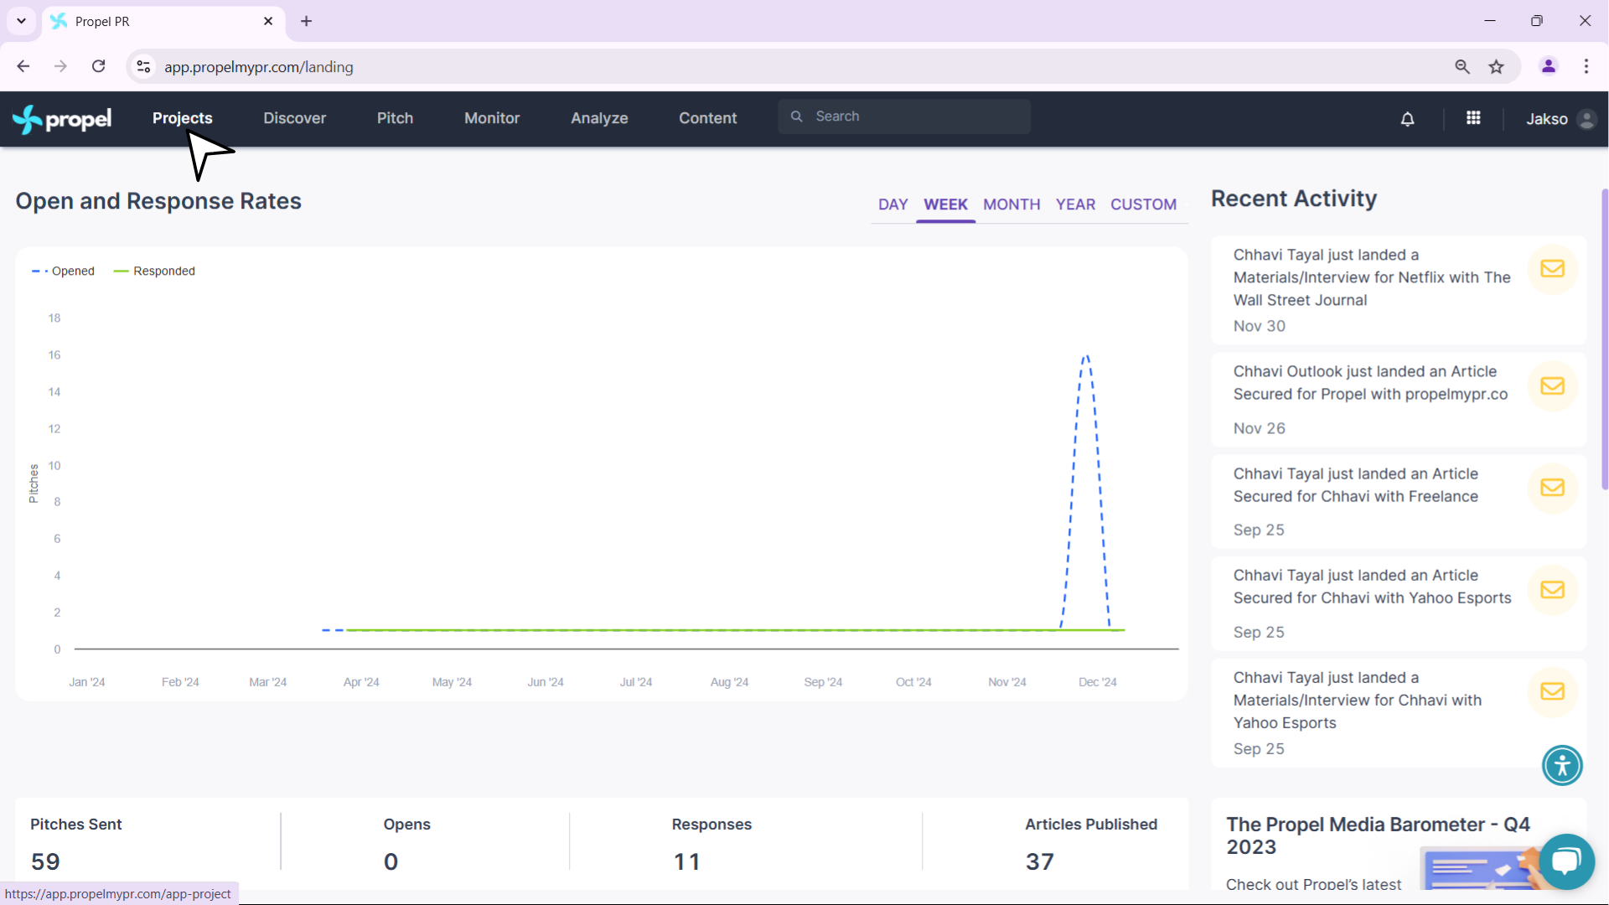This screenshot has height=905, width=1609.
Task: Click the Recent Activity heading
Action: 1294,199
